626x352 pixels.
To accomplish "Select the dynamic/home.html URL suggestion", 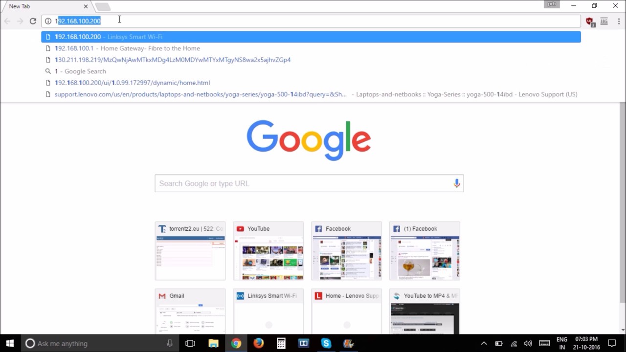I will (x=311, y=83).
